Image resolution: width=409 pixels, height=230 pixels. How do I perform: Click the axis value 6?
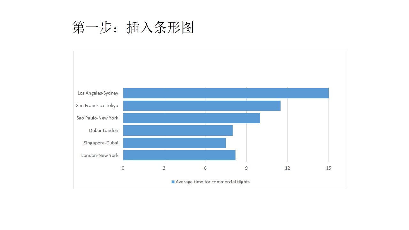205,168
